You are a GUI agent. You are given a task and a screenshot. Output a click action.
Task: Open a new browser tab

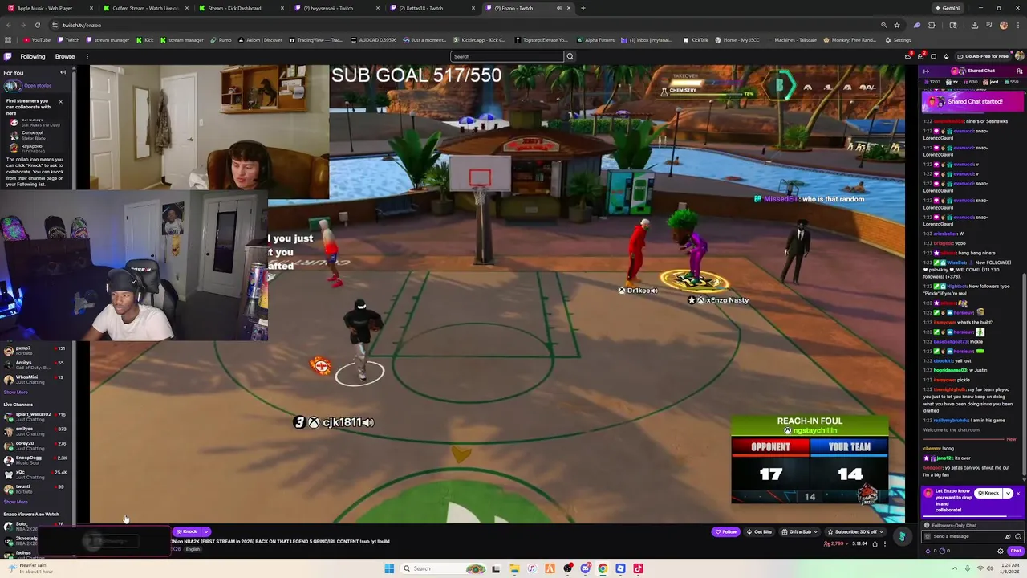tap(583, 8)
